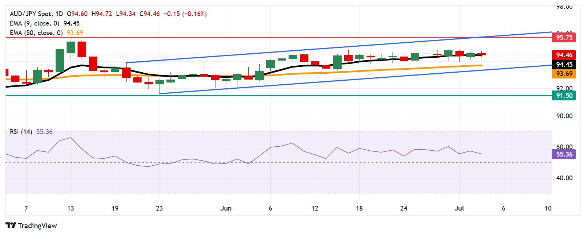
Task: Click the 90.00 price axis label
Action: point(564,116)
